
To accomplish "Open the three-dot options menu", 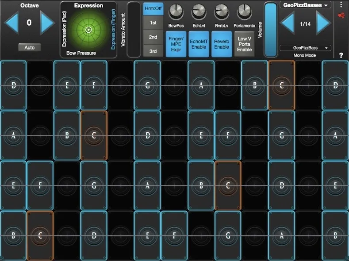I will pos(341,5).
